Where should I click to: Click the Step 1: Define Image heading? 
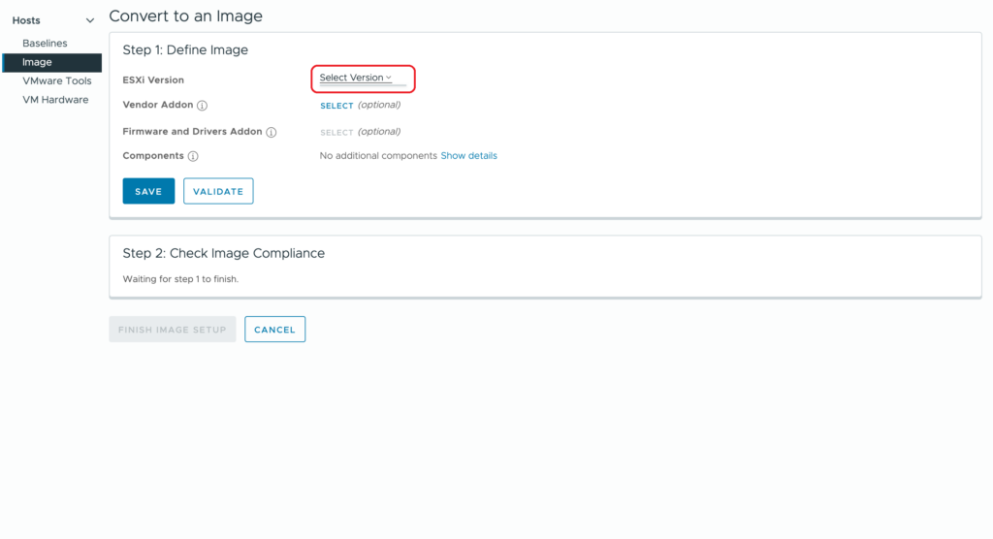pos(185,49)
